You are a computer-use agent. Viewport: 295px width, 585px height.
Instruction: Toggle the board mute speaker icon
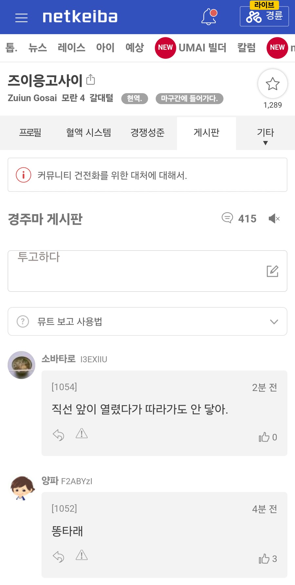point(274,218)
